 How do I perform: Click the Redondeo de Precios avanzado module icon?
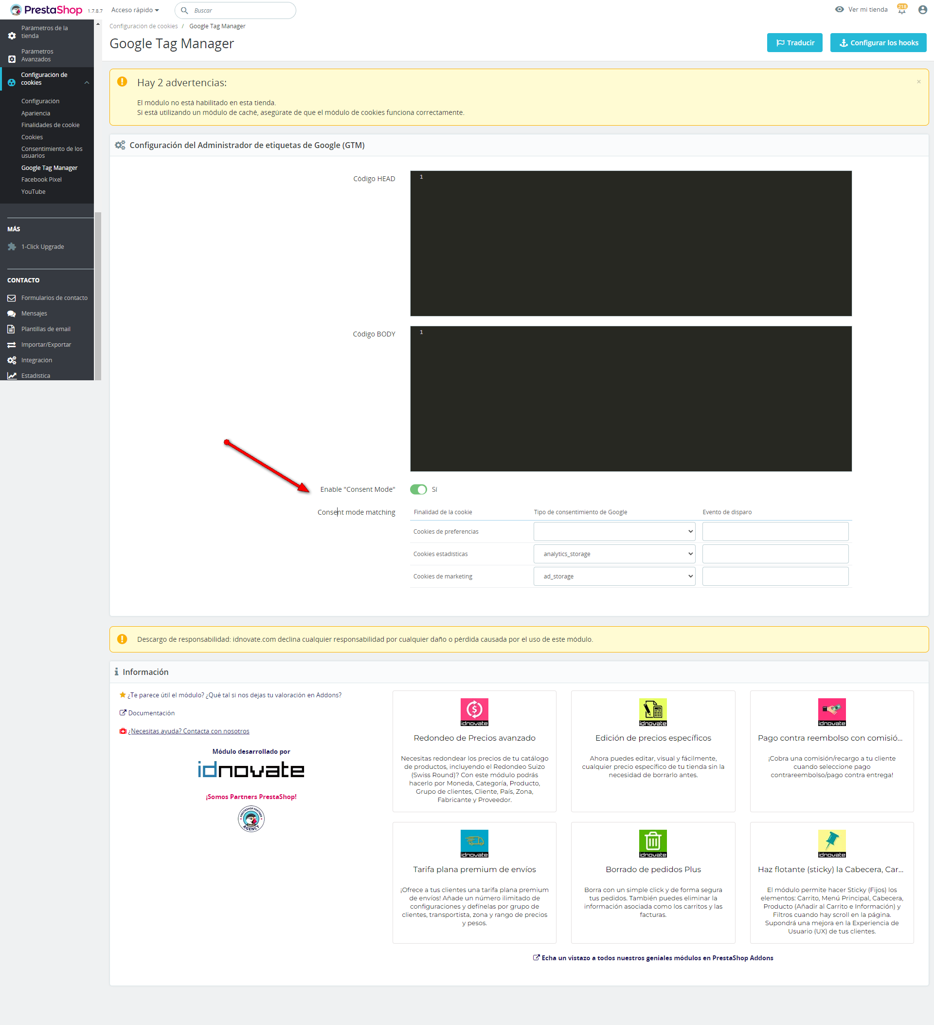point(474,712)
